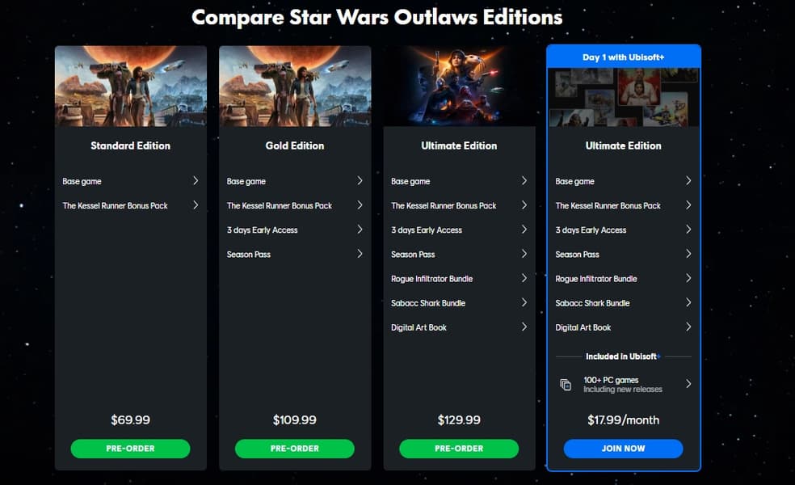Expand 3 days Early Access in Gold Edition
795x485 pixels.
[295, 230]
